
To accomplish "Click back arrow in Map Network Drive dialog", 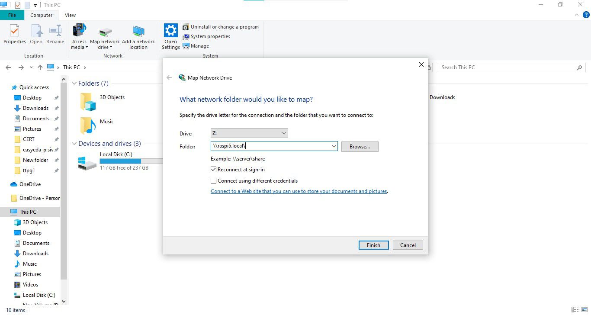I will (169, 78).
